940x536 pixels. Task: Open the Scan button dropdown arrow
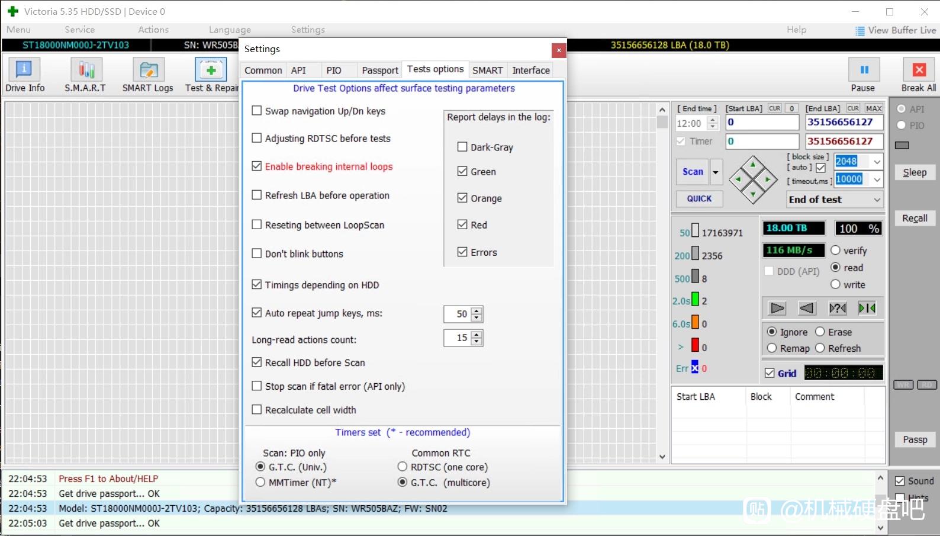point(716,172)
